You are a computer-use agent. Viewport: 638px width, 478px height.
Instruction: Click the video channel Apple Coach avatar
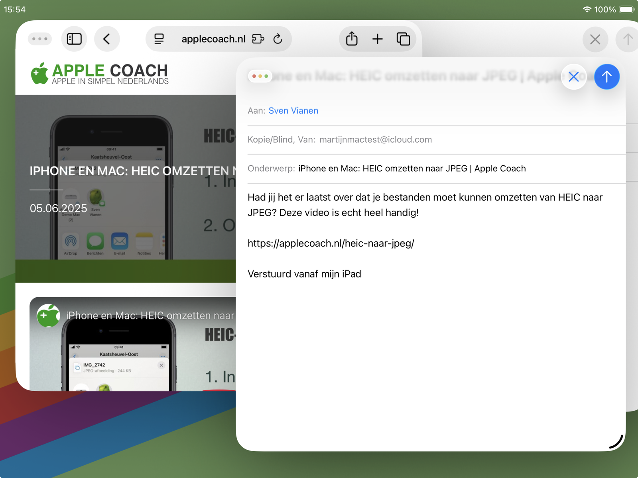pyautogui.click(x=48, y=315)
